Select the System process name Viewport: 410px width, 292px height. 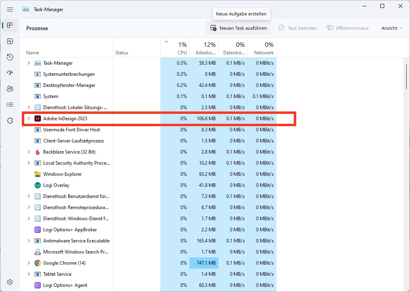coord(51,96)
